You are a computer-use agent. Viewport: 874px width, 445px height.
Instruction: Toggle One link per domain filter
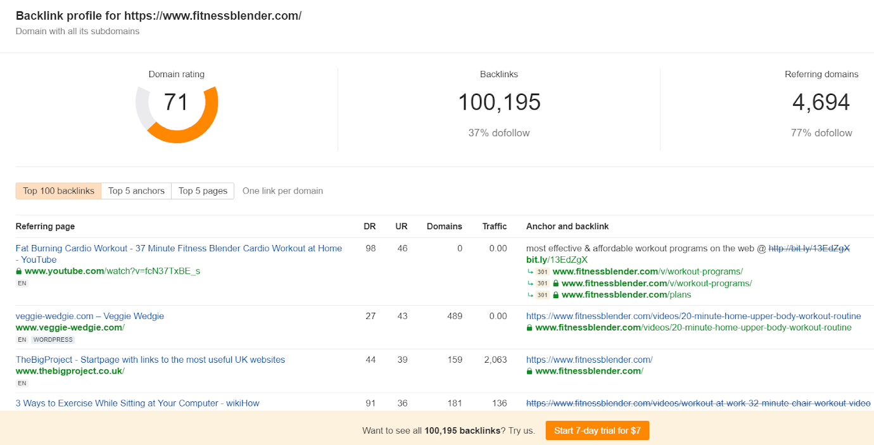click(x=282, y=191)
